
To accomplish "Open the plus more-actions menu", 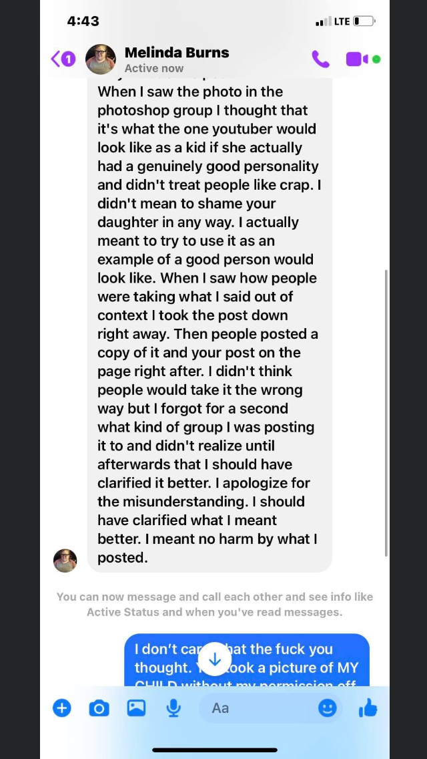I will (62, 708).
